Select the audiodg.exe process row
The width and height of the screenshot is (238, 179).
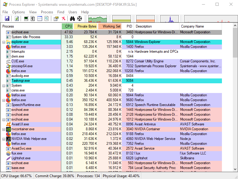[x=111, y=76]
